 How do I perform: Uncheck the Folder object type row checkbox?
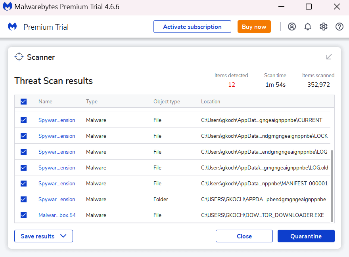[23, 200]
